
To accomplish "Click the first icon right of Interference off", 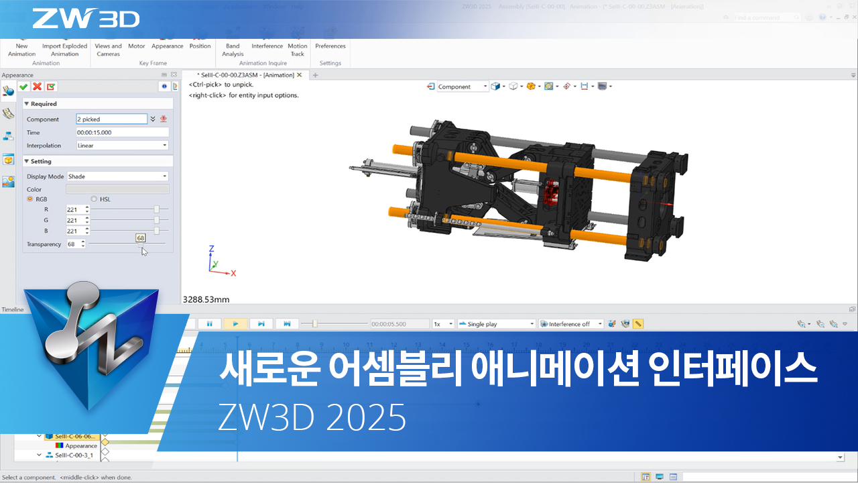I will [612, 323].
